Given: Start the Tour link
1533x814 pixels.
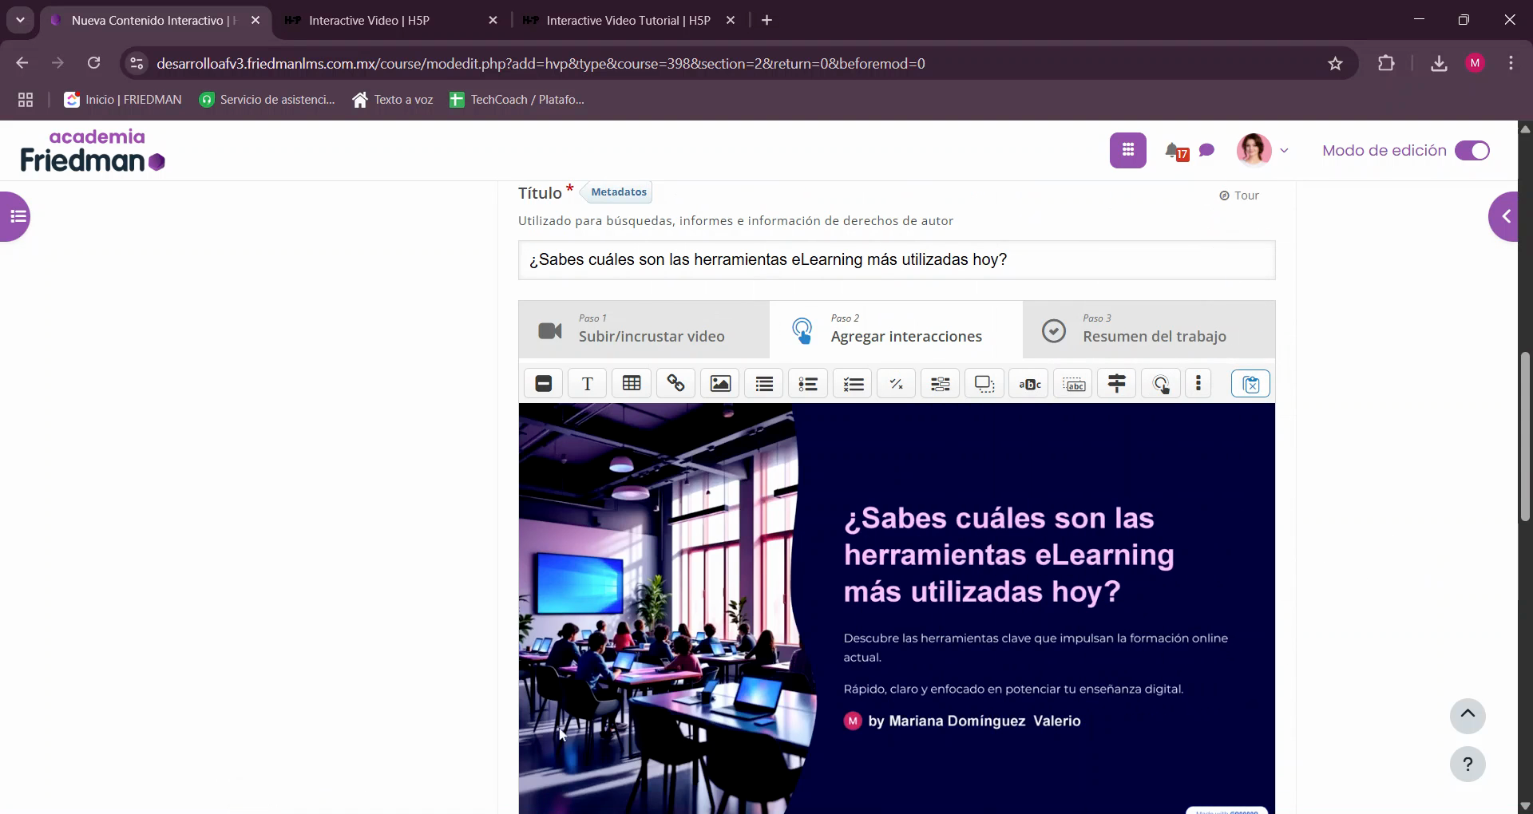Looking at the screenshot, I should point(1239,196).
